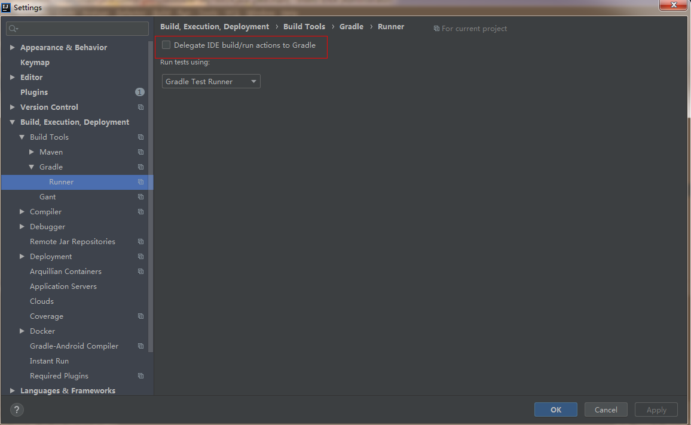This screenshot has height=425, width=691.
Task: Click the IntelliJ icon in title bar
Action: 6,8
